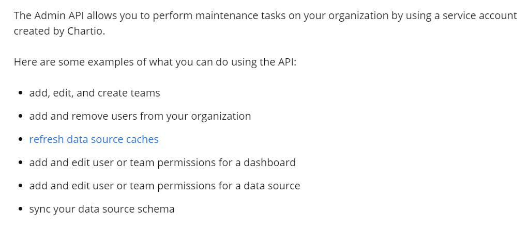Click the bullet before the blue caches link
The image size is (528, 227).
click(x=21, y=139)
